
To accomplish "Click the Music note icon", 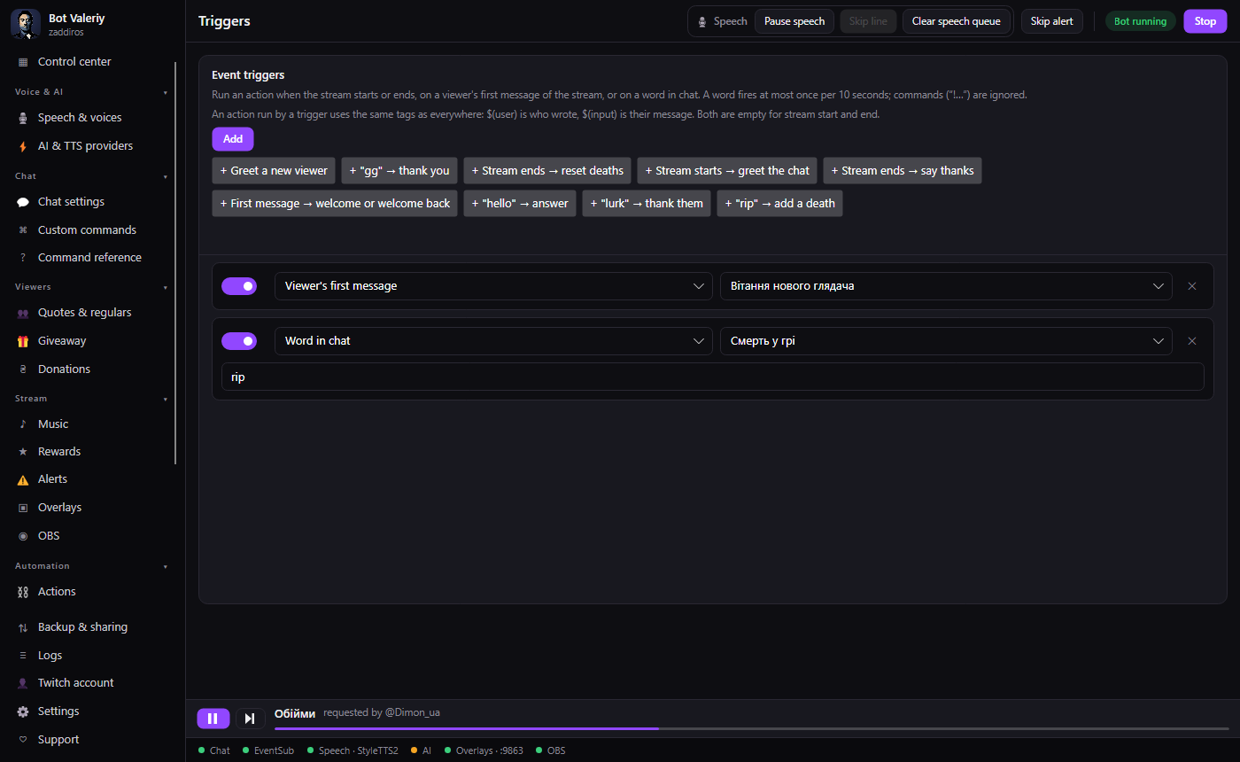I will point(23,424).
